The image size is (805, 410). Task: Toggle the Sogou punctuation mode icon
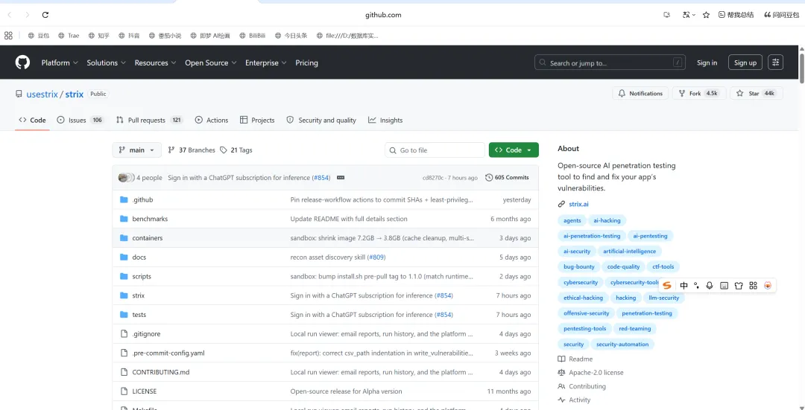pyautogui.click(x=697, y=286)
